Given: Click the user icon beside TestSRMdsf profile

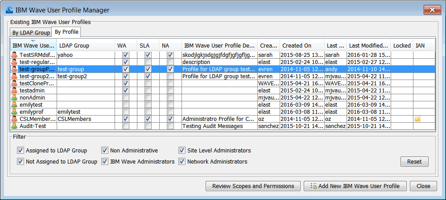Looking at the screenshot, I should tap(15, 55).
